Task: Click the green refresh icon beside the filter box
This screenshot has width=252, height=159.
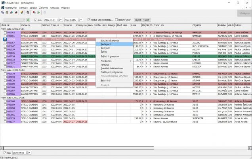Action: tap(28, 19)
